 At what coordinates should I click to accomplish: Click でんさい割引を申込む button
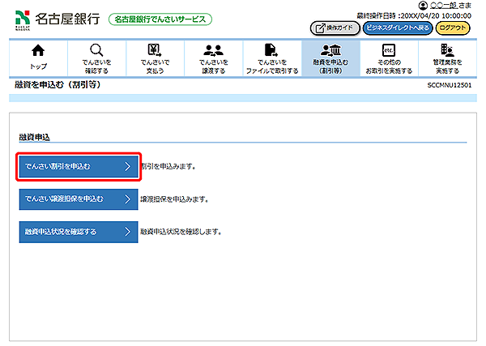(x=79, y=167)
